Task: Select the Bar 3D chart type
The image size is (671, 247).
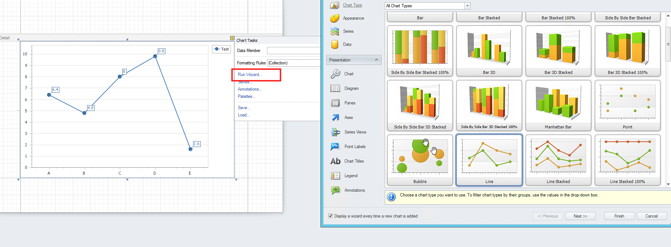Action: (x=489, y=51)
